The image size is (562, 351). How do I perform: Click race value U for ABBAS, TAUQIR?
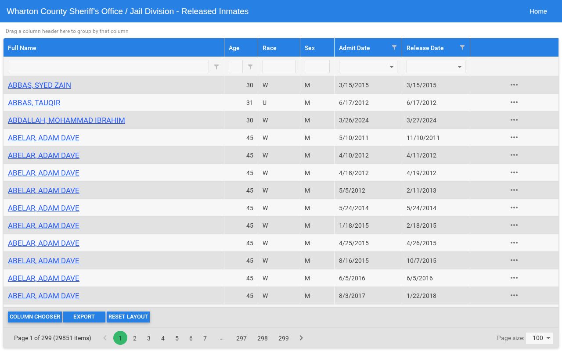coord(279,103)
